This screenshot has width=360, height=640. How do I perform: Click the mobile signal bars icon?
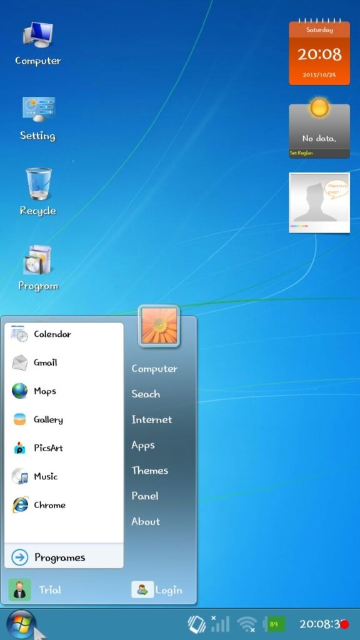tap(220, 624)
